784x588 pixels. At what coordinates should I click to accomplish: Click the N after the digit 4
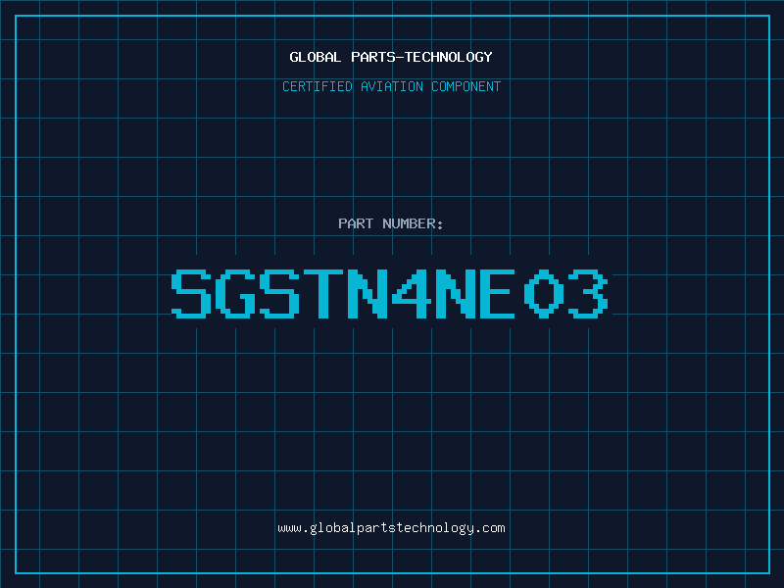[456, 293]
